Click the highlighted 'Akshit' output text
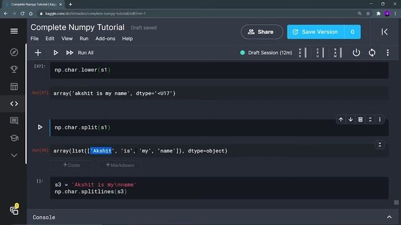Image resolution: width=401 pixels, height=225 pixels. click(x=101, y=151)
